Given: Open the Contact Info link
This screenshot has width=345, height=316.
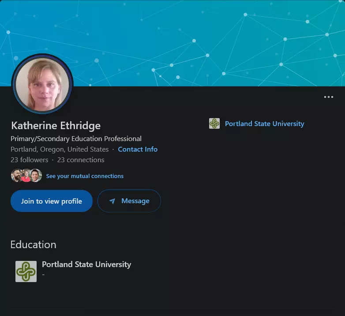Looking at the screenshot, I should (x=138, y=149).
